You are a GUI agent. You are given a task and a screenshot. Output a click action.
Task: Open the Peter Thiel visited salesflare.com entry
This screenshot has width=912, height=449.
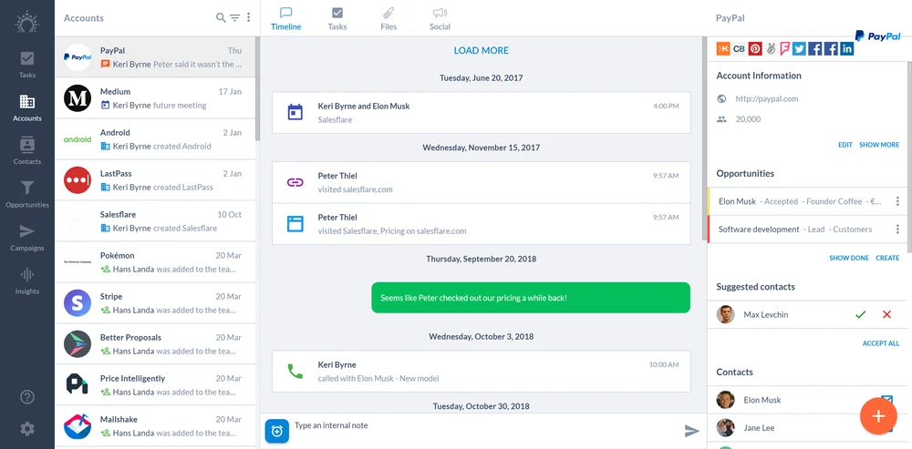(x=481, y=182)
